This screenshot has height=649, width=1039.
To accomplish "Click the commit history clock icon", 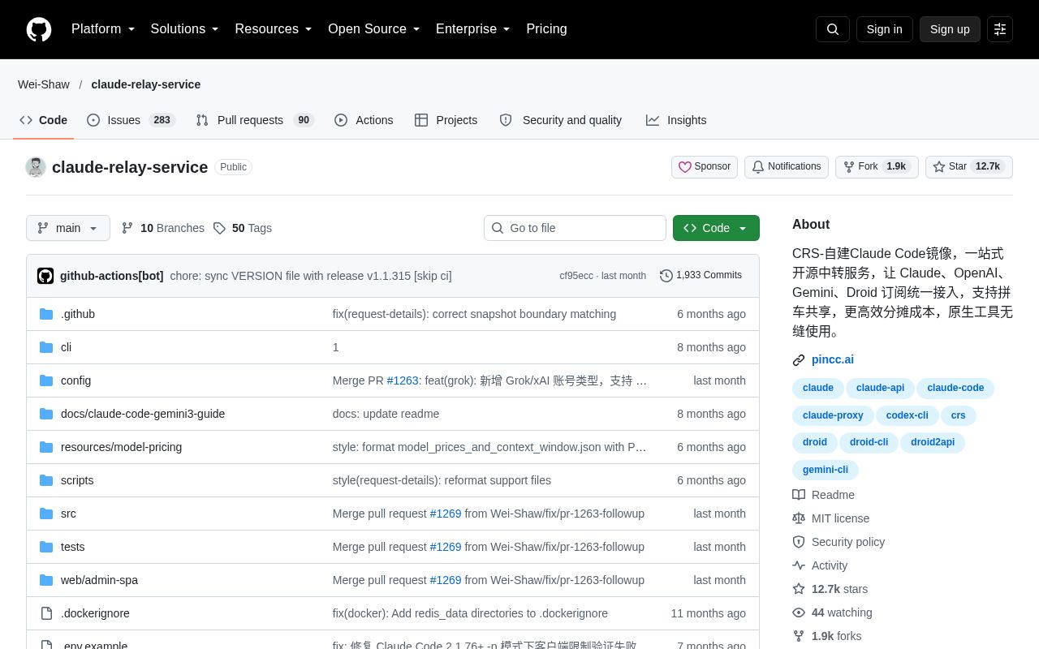I will [x=666, y=276].
